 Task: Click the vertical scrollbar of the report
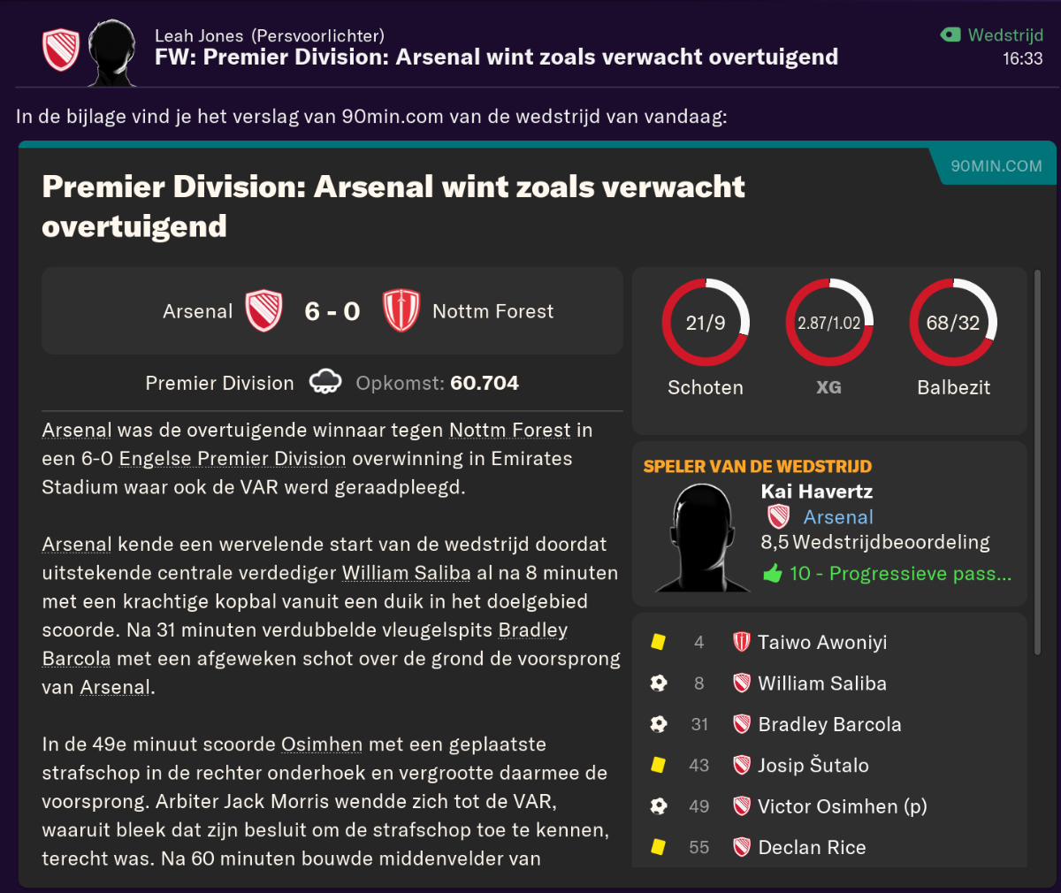[x=1038, y=462]
